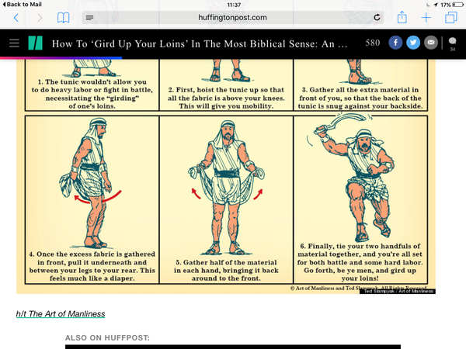
Task: Click green HuffPost logo
Action: point(36,43)
